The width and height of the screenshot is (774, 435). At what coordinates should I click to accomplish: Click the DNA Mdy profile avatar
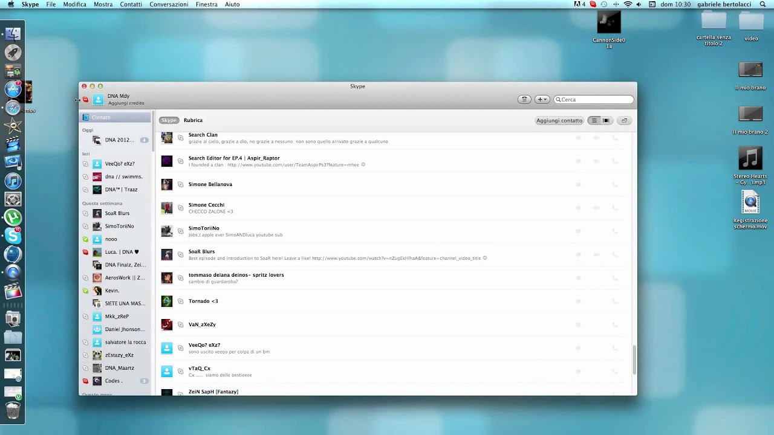tap(98, 100)
